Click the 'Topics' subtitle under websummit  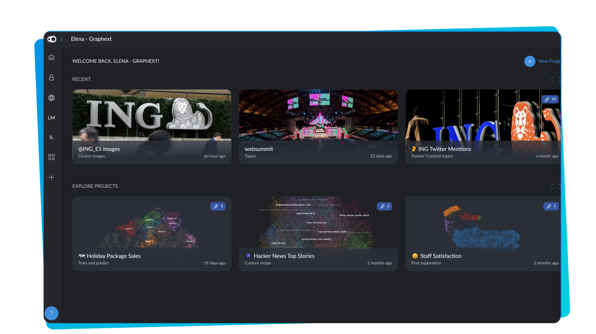tap(250, 156)
